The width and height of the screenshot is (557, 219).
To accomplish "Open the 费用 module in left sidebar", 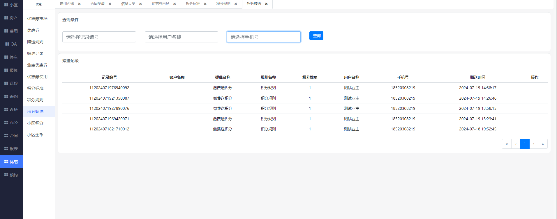I will pos(11,31).
